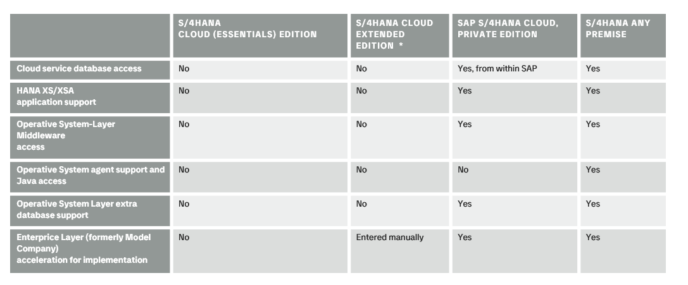Select Any Premise "Yes" for Java access row
The image size is (688, 285).
click(593, 170)
